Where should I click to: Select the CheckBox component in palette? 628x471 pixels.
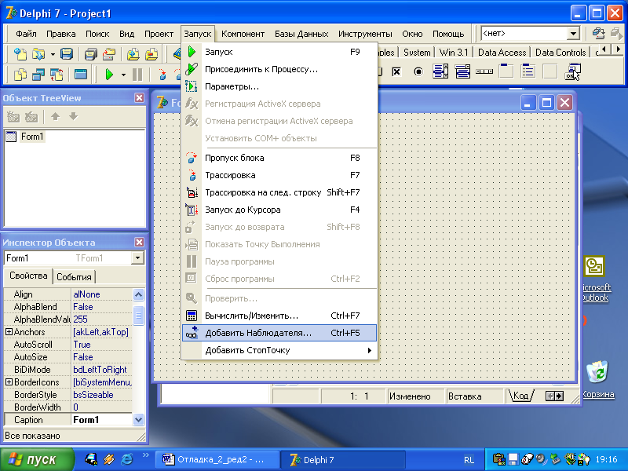tap(396, 71)
